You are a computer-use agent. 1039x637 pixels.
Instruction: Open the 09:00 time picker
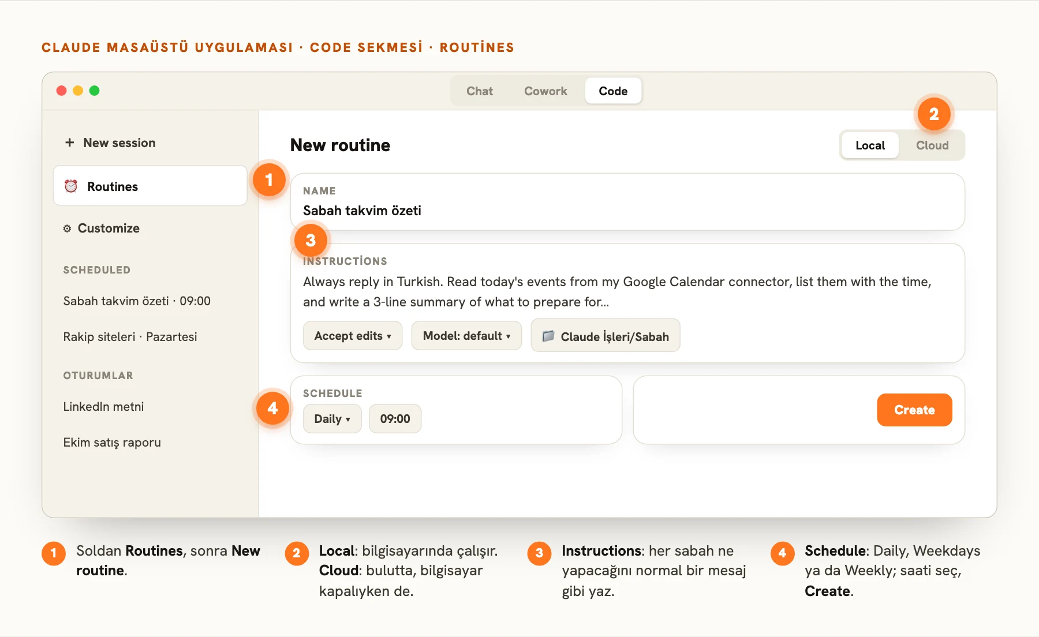point(395,419)
